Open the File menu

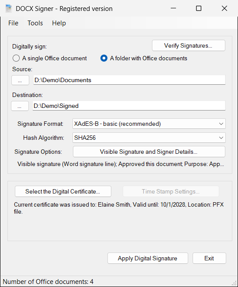click(14, 23)
